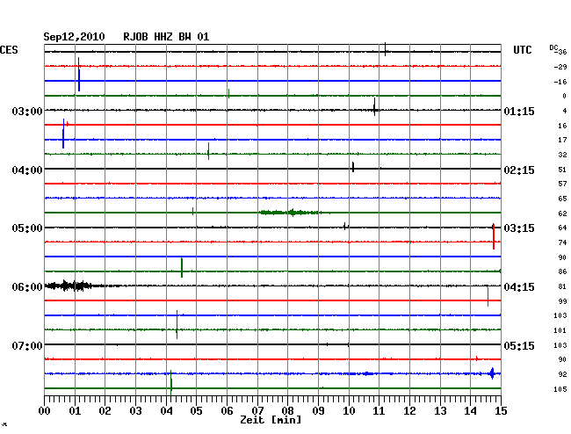This screenshot has width=571, height=434.
Task: Click the black seismic burst on the 06:00 trace
Action: click(69, 286)
